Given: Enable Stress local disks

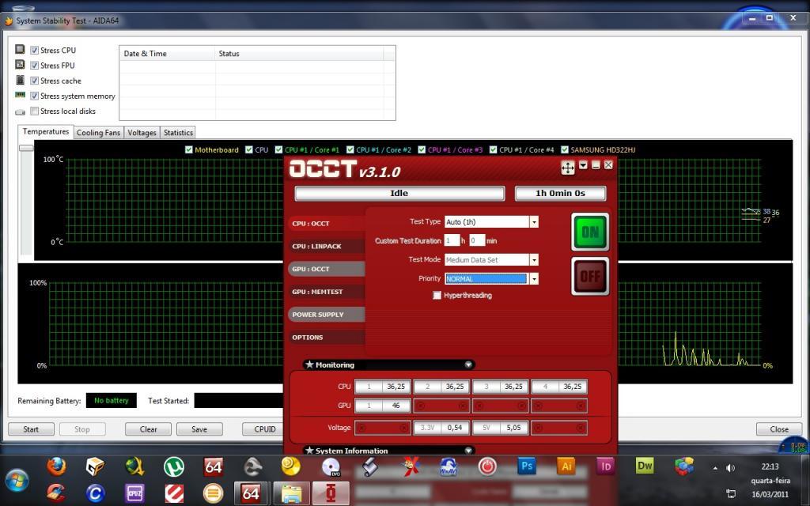Looking at the screenshot, I should click(x=34, y=111).
